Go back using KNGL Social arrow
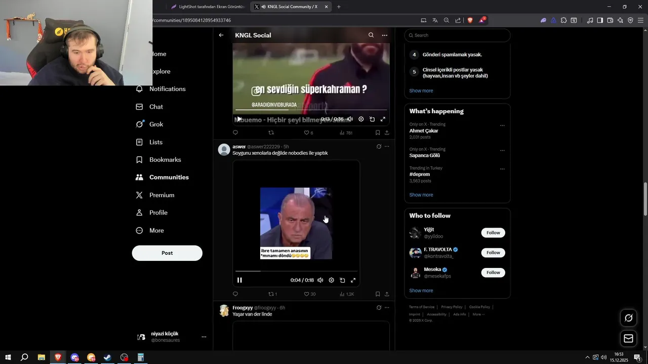648x364 pixels. click(x=221, y=35)
